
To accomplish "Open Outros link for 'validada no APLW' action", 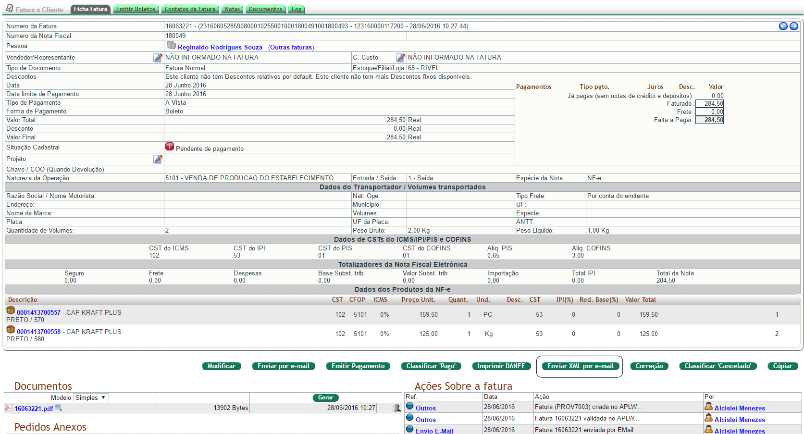I will click(x=426, y=420).
